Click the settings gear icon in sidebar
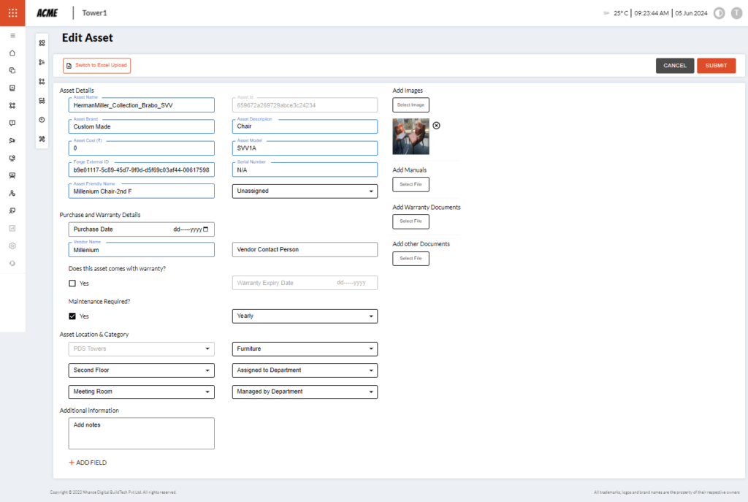The width and height of the screenshot is (748, 502). 12,246
